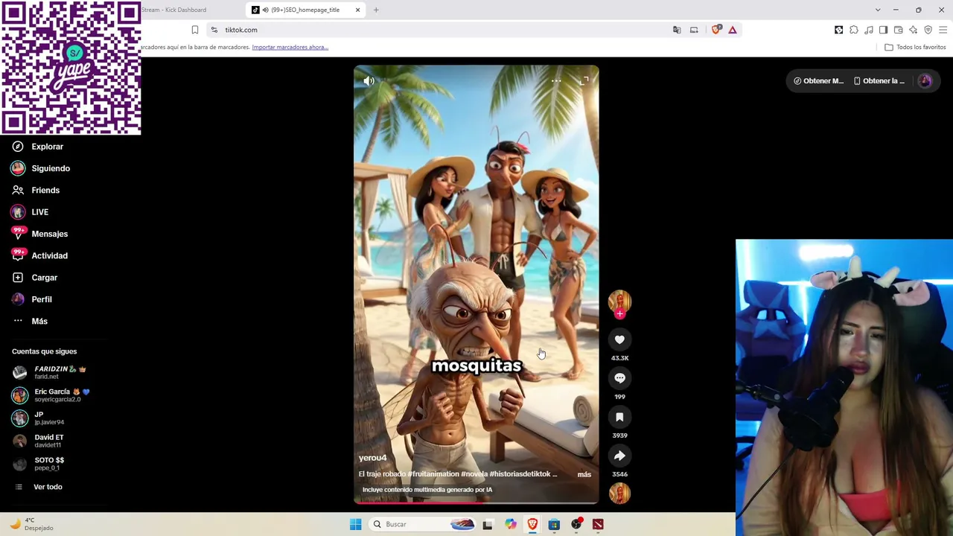This screenshot has width=953, height=536.
Task: Open Windows Start menu
Action: (356, 524)
